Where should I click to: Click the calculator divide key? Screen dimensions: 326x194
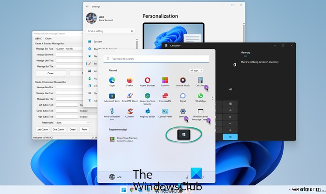[230, 111]
